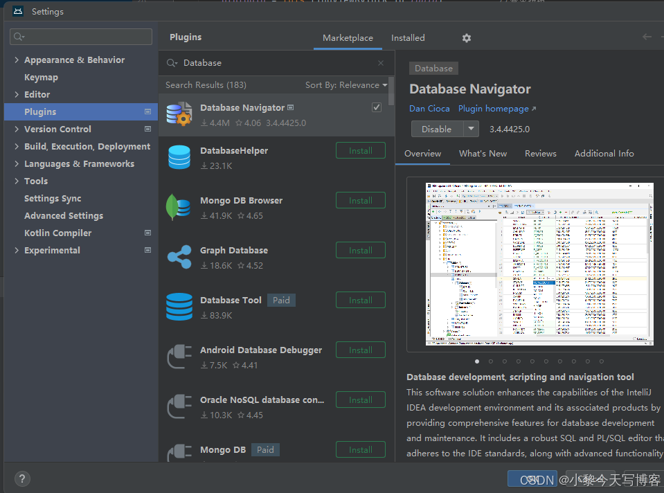Open the plugins settings gear icon
The height and width of the screenshot is (493, 664).
coord(466,38)
